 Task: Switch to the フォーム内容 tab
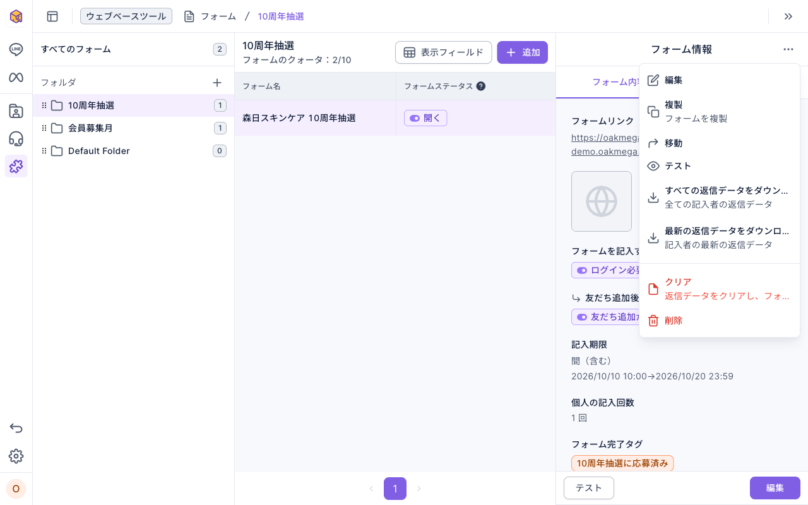tap(615, 82)
